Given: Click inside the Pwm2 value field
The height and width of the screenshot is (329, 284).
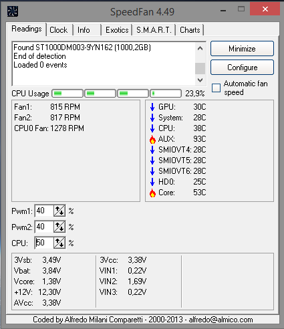Looking at the screenshot, I should (x=44, y=227).
